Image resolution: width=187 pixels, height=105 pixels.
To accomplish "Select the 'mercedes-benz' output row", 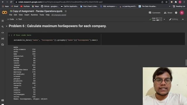I will pos(25,70).
